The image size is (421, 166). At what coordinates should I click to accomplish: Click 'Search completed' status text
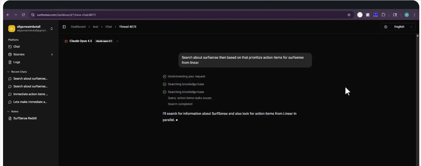pyautogui.click(x=180, y=104)
